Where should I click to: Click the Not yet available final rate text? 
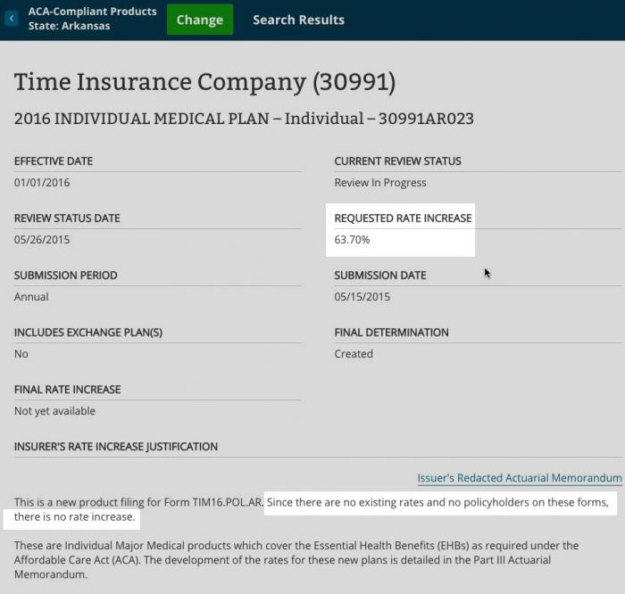pos(54,411)
